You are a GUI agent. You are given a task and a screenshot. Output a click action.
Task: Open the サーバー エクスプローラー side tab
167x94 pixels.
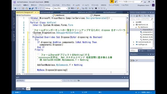pos(14,20)
